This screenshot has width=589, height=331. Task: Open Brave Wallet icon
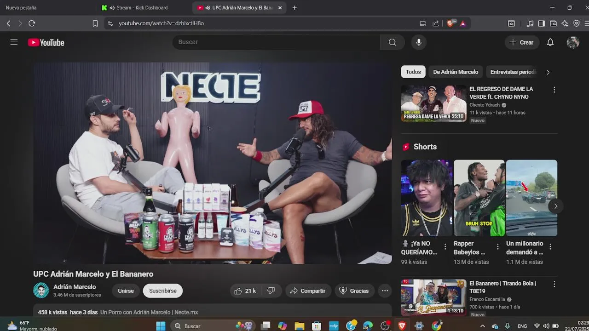pyautogui.click(x=553, y=23)
